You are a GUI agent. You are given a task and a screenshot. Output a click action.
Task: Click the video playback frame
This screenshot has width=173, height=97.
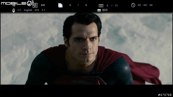point(86,48)
